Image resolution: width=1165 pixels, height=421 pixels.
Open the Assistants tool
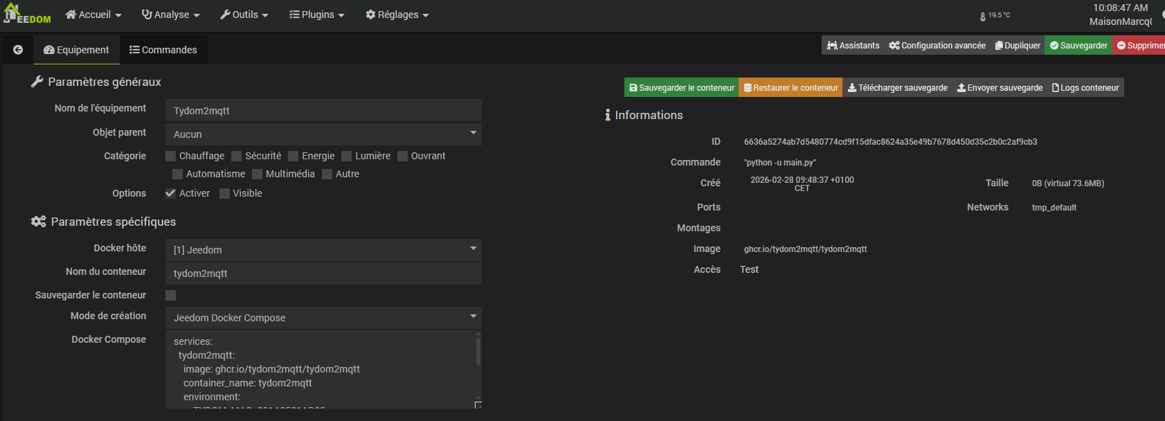tap(853, 46)
